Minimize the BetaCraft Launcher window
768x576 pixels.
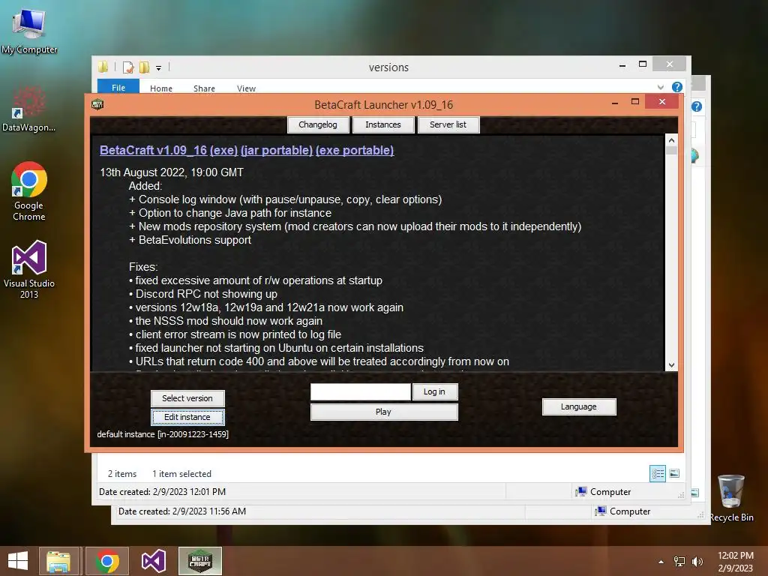615,103
